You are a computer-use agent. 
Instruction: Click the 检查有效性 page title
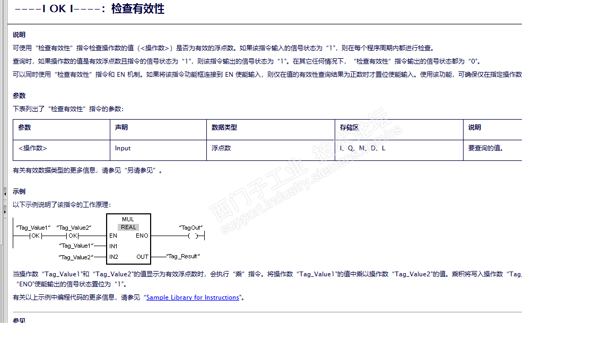click(x=137, y=8)
